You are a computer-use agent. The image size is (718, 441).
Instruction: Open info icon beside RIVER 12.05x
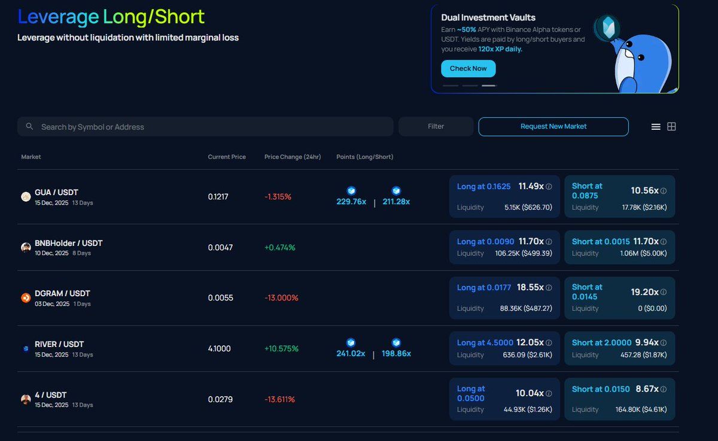point(549,343)
